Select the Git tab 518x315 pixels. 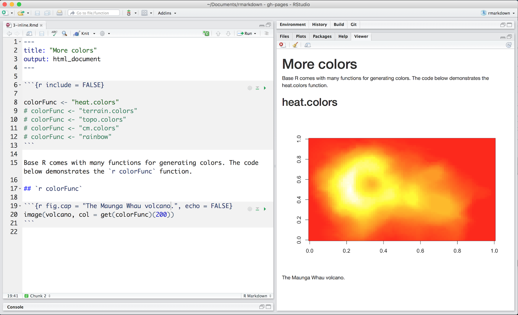click(353, 24)
